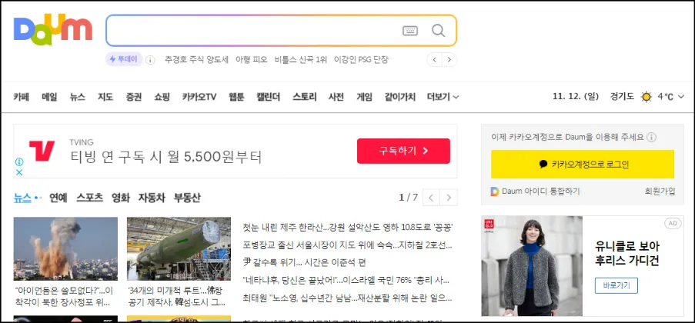This screenshot has height=323, width=695.
Task: Open 증권 from the service menu
Action: (x=133, y=97)
